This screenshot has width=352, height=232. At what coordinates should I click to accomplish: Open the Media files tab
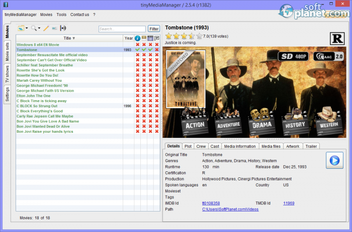click(271, 146)
